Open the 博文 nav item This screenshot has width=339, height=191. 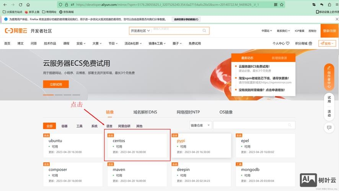(x=20, y=44)
